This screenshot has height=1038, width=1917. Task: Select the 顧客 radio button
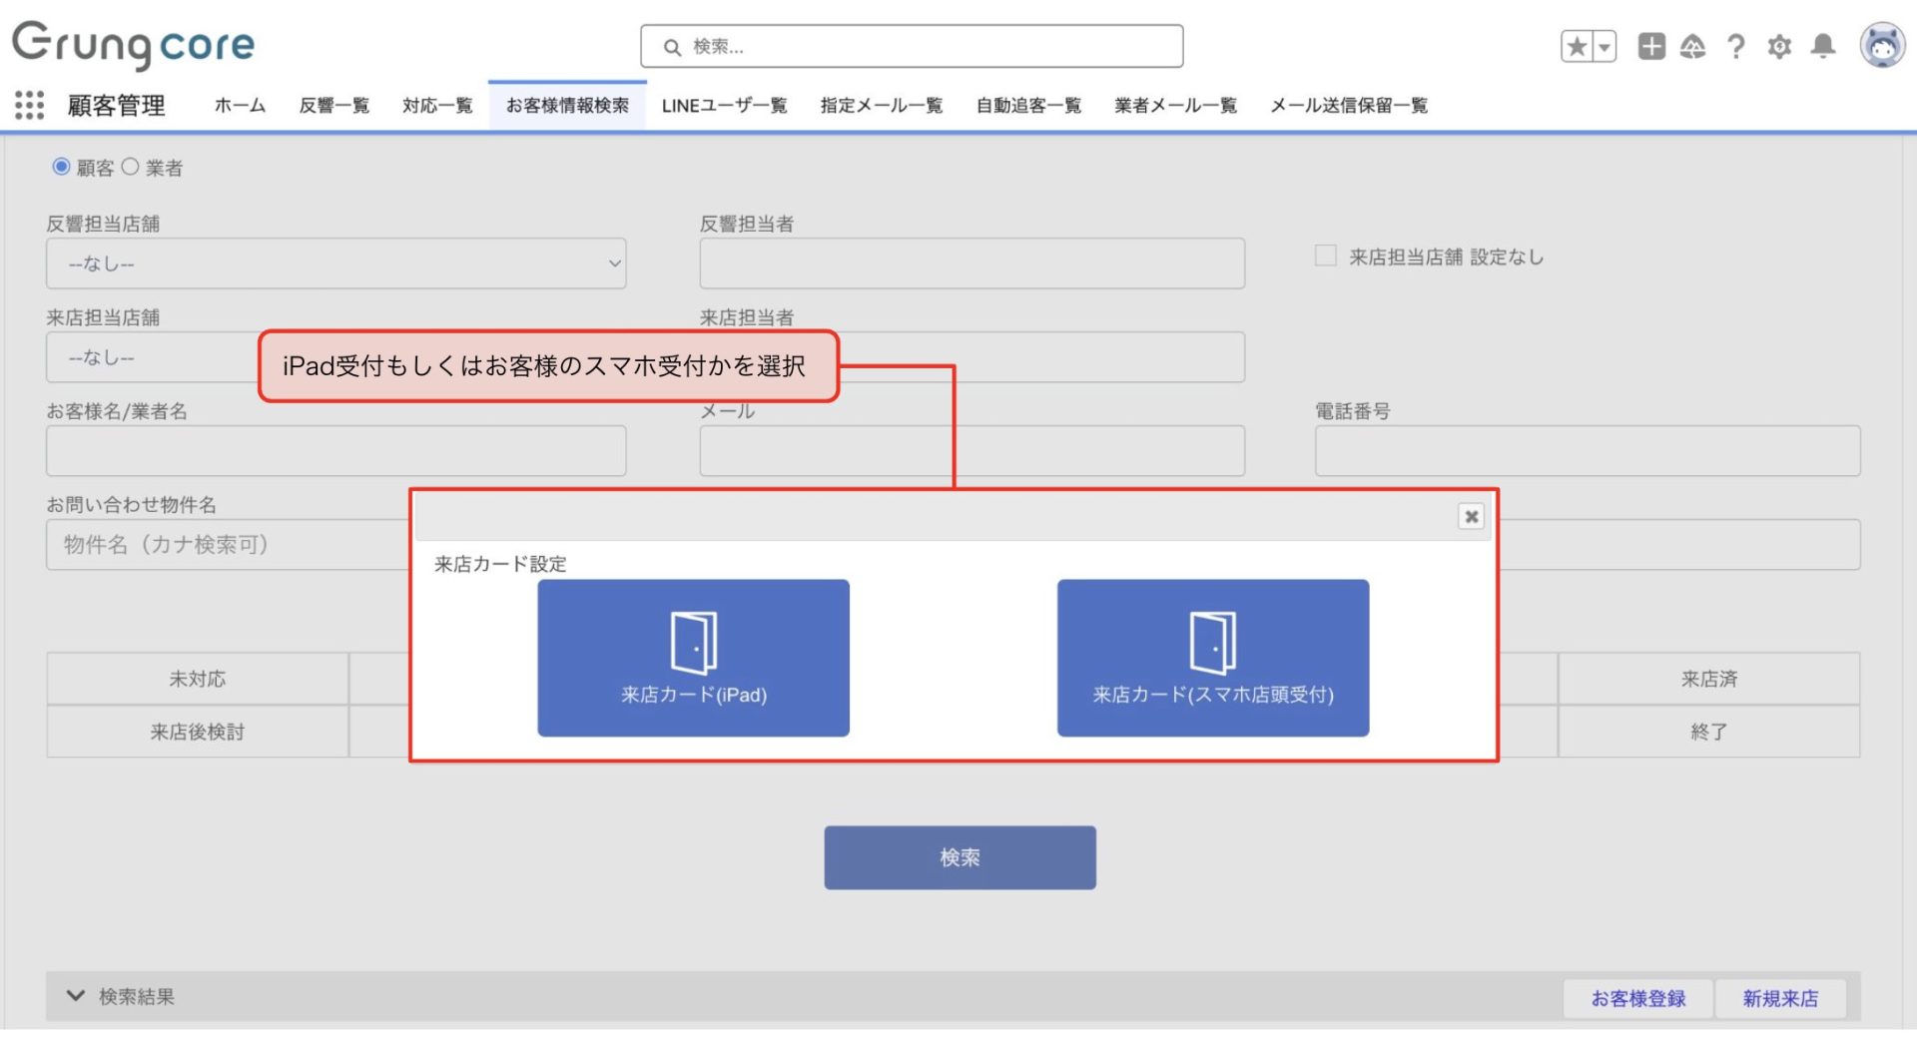pyautogui.click(x=61, y=167)
